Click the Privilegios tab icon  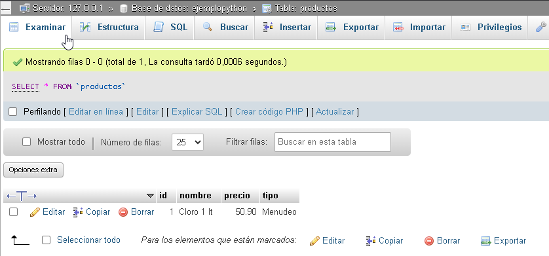point(465,27)
